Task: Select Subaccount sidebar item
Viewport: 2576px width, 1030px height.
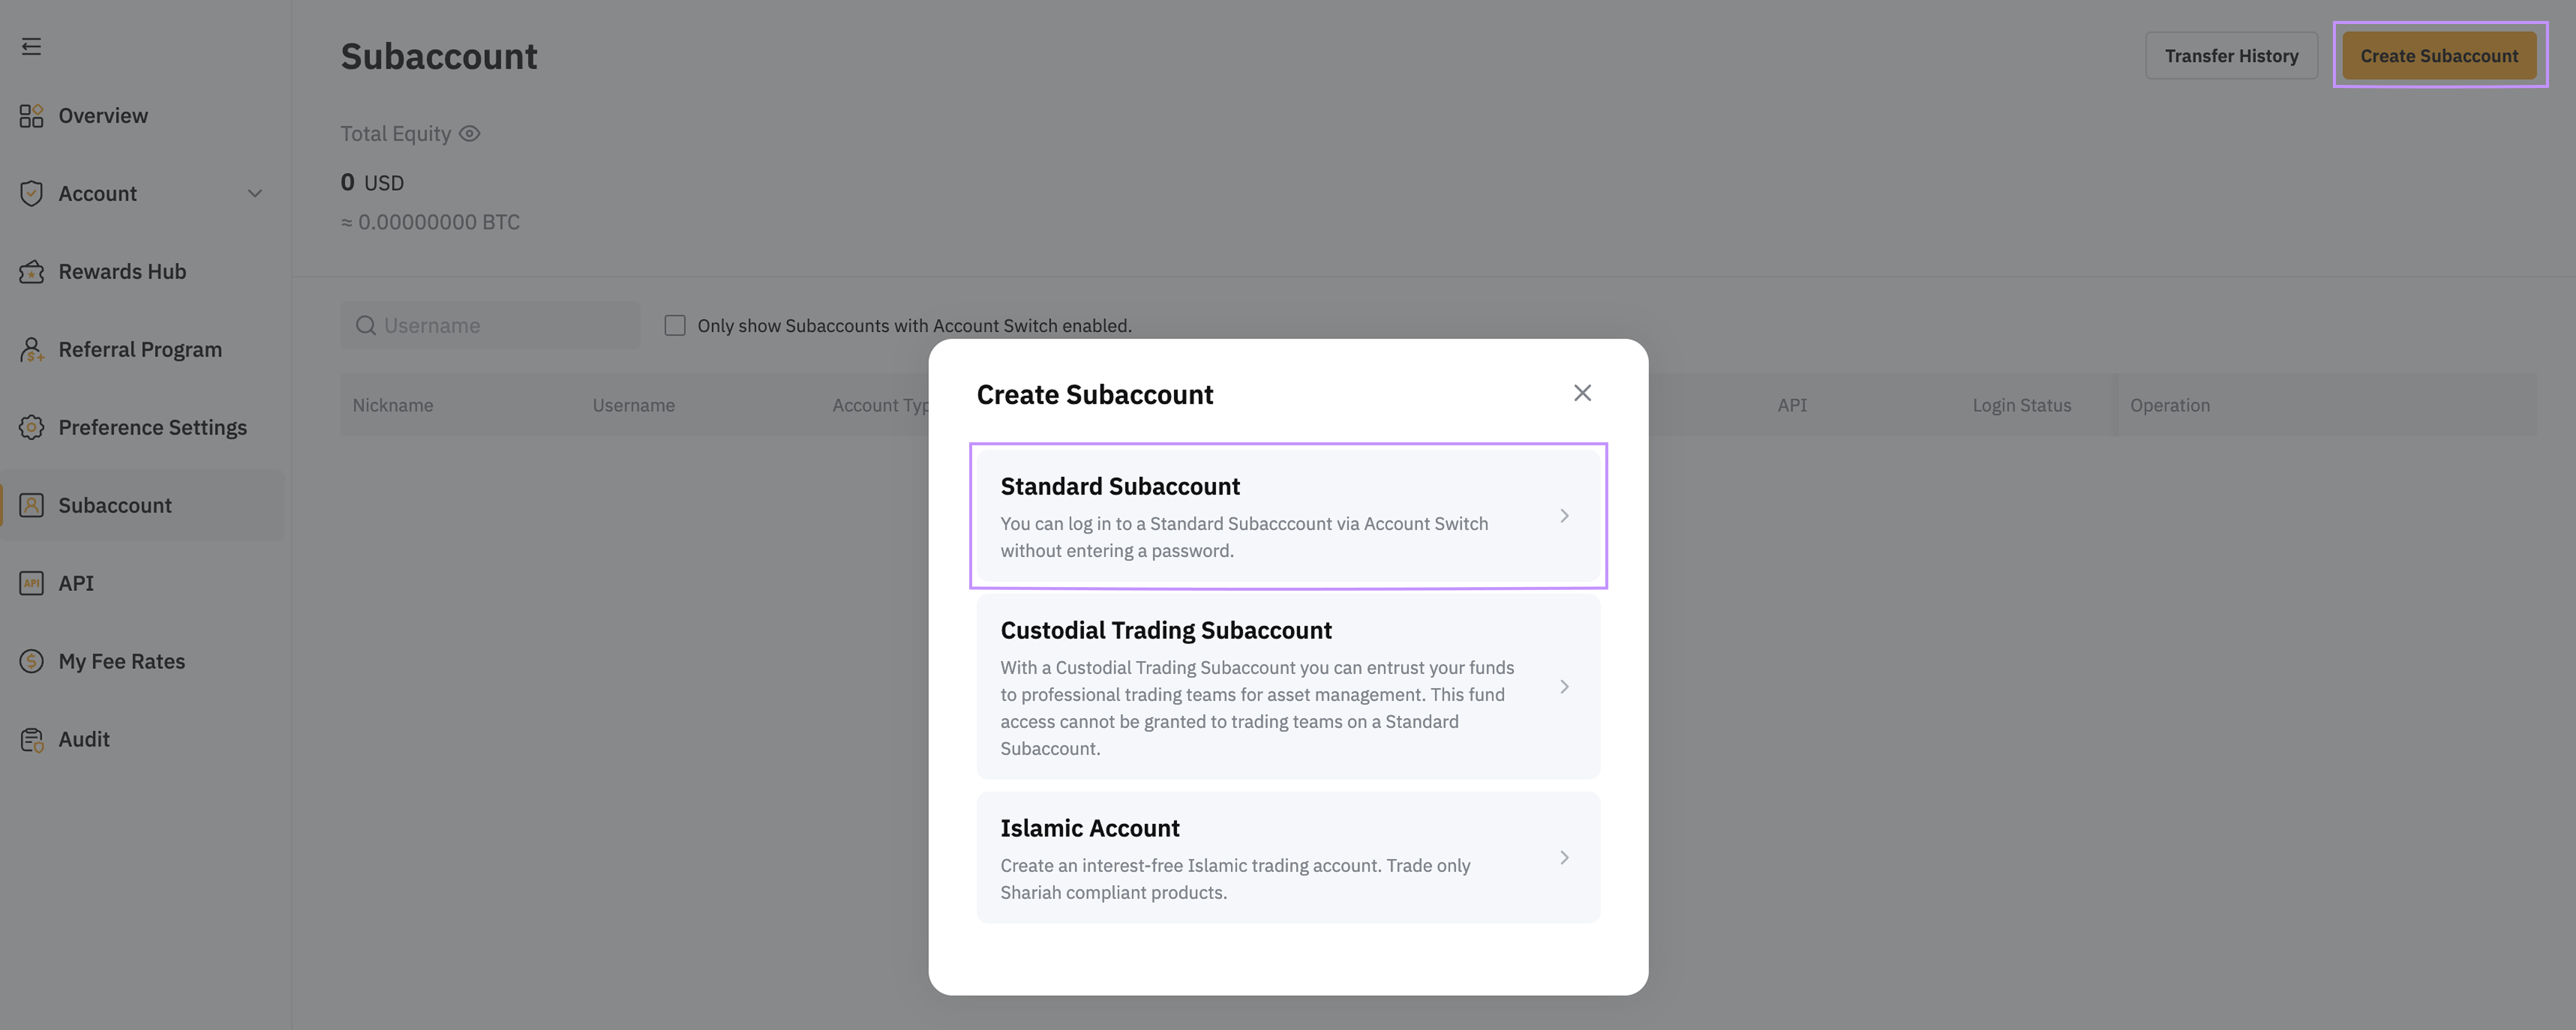Action: click(142, 506)
